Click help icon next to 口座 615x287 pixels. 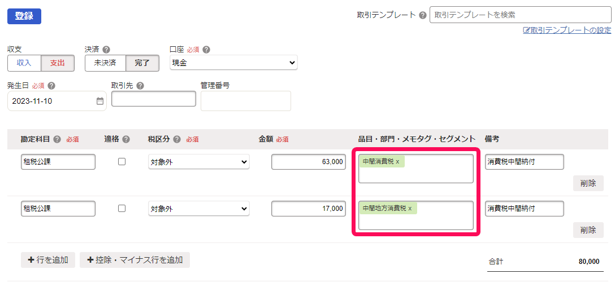(206, 50)
